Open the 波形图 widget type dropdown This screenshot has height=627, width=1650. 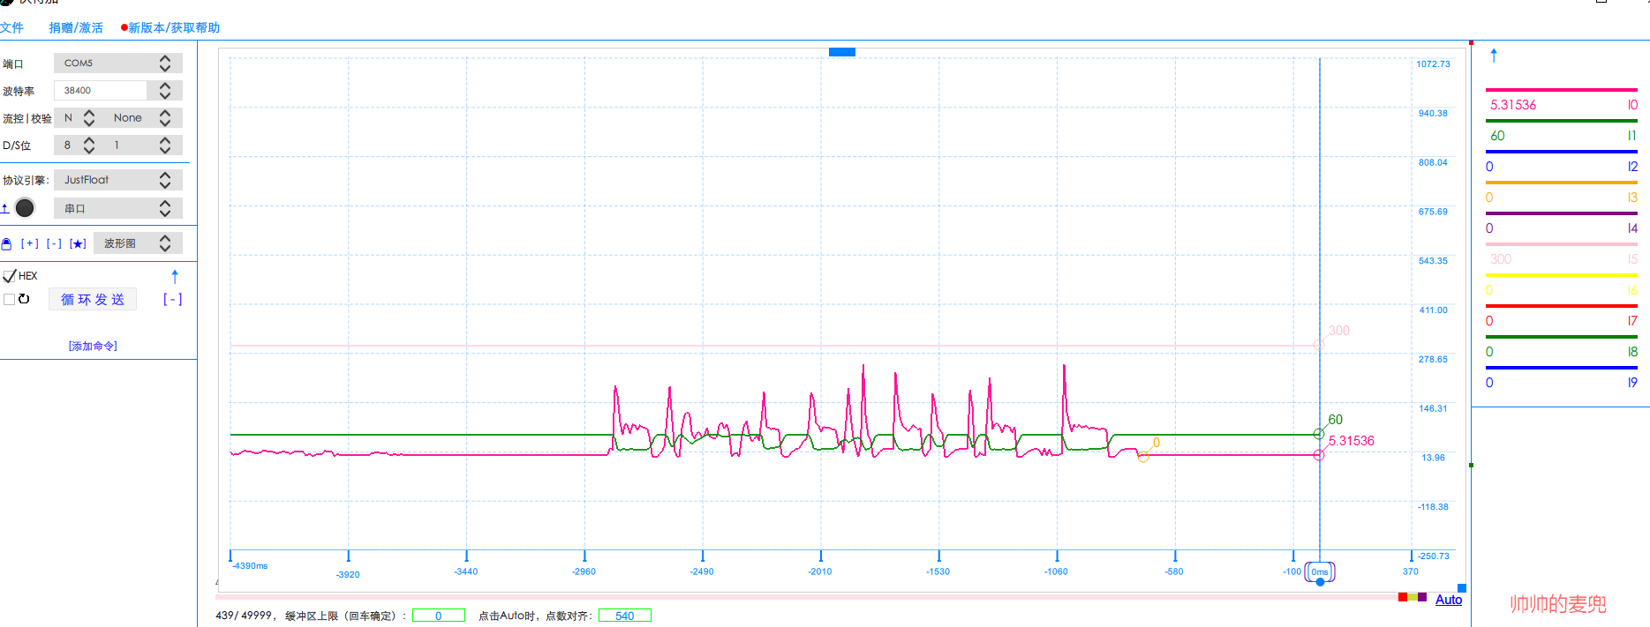138,243
